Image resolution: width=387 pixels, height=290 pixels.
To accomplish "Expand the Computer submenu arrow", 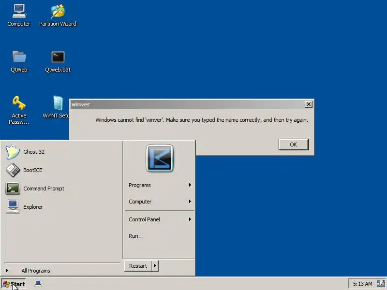I will click(x=190, y=202).
